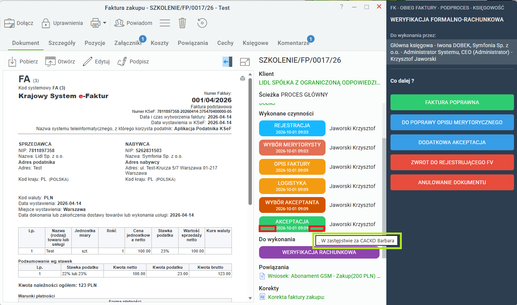Open the LIDL SPÓŁKA client link
Screen dimensions: 517x305
click(x=319, y=82)
